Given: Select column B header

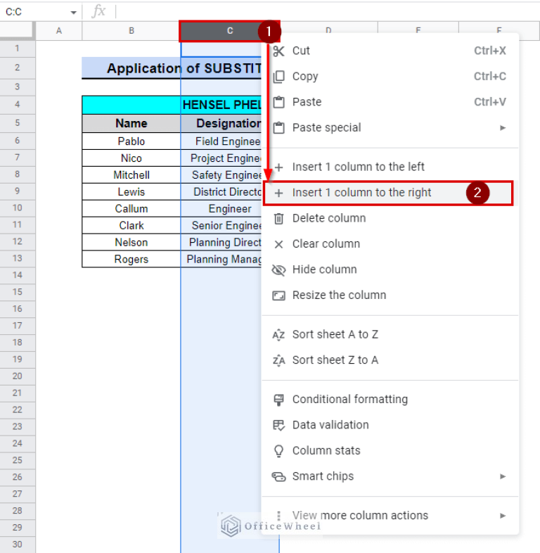Looking at the screenshot, I should point(131,31).
